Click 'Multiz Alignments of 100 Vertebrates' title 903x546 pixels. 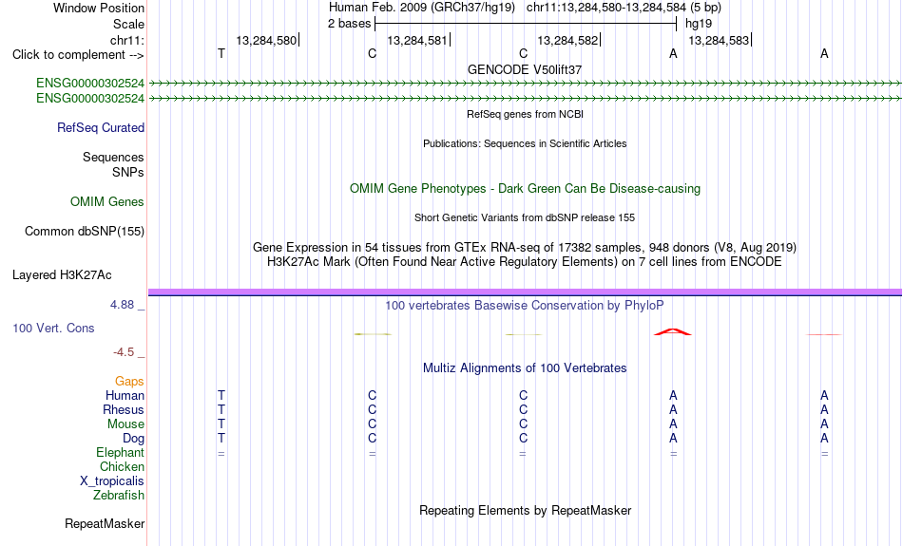pos(525,368)
